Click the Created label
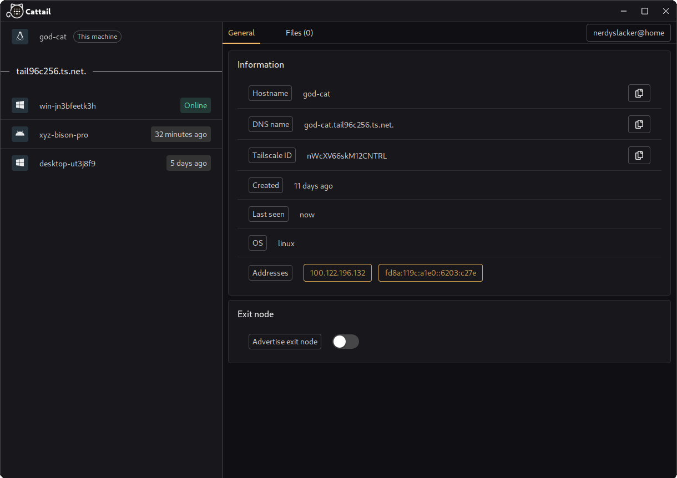677x478 pixels. click(x=266, y=185)
